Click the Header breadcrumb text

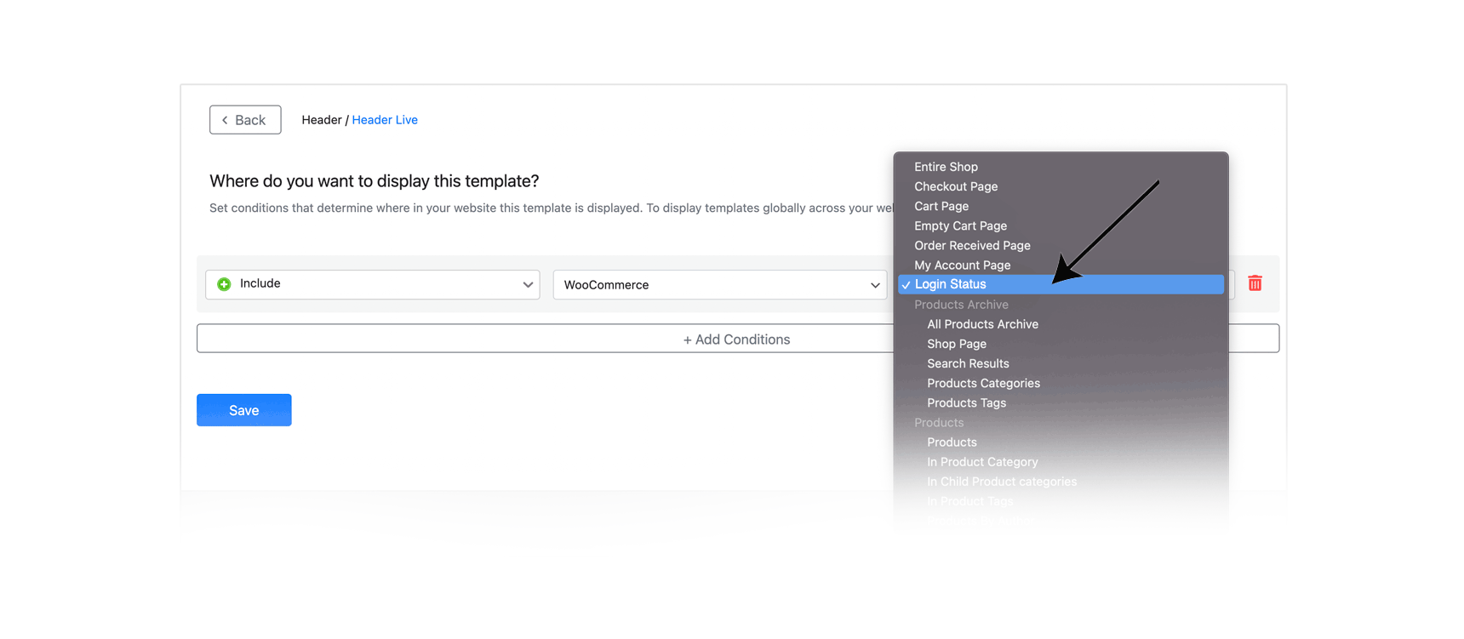[x=321, y=120]
